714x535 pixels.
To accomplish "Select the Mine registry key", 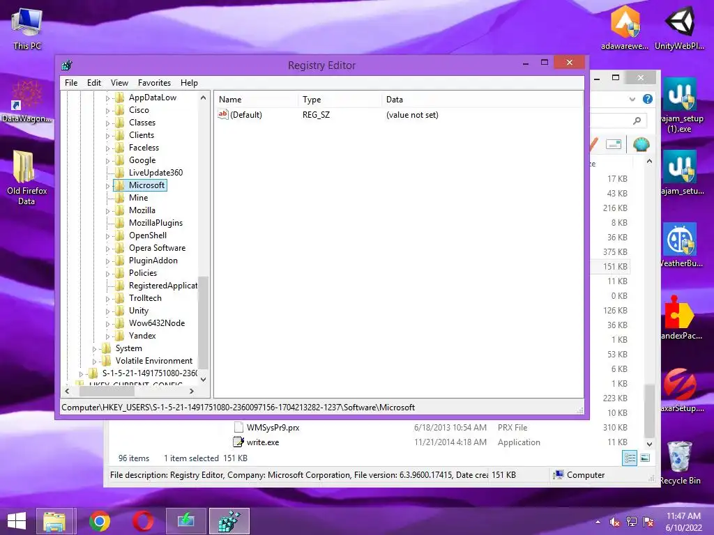I will (x=139, y=197).
